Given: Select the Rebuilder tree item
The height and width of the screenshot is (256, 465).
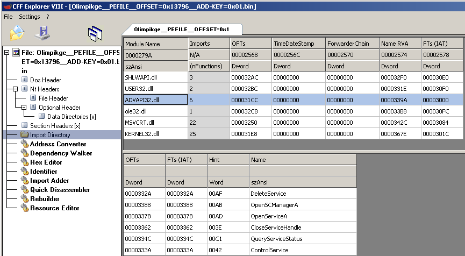Looking at the screenshot, I should pos(45,199).
